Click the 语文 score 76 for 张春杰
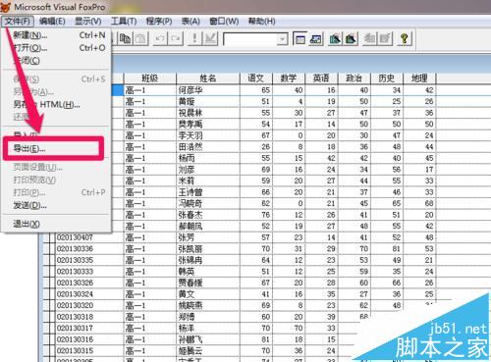Screen dimensions: 491x362 click(256, 215)
